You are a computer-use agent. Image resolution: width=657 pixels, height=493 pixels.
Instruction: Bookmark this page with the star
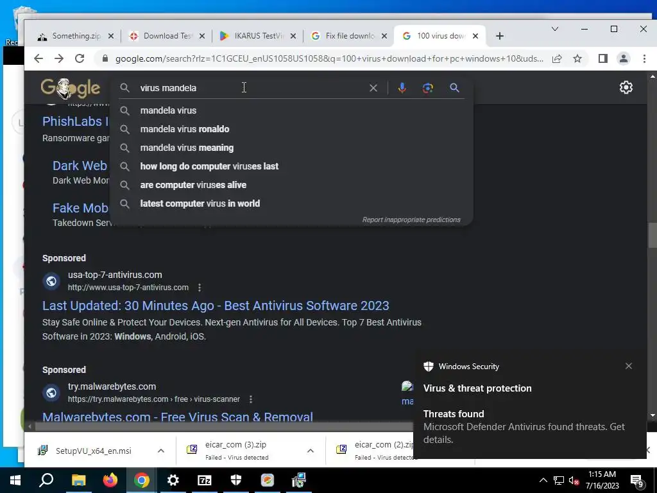[x=577, y=58]
